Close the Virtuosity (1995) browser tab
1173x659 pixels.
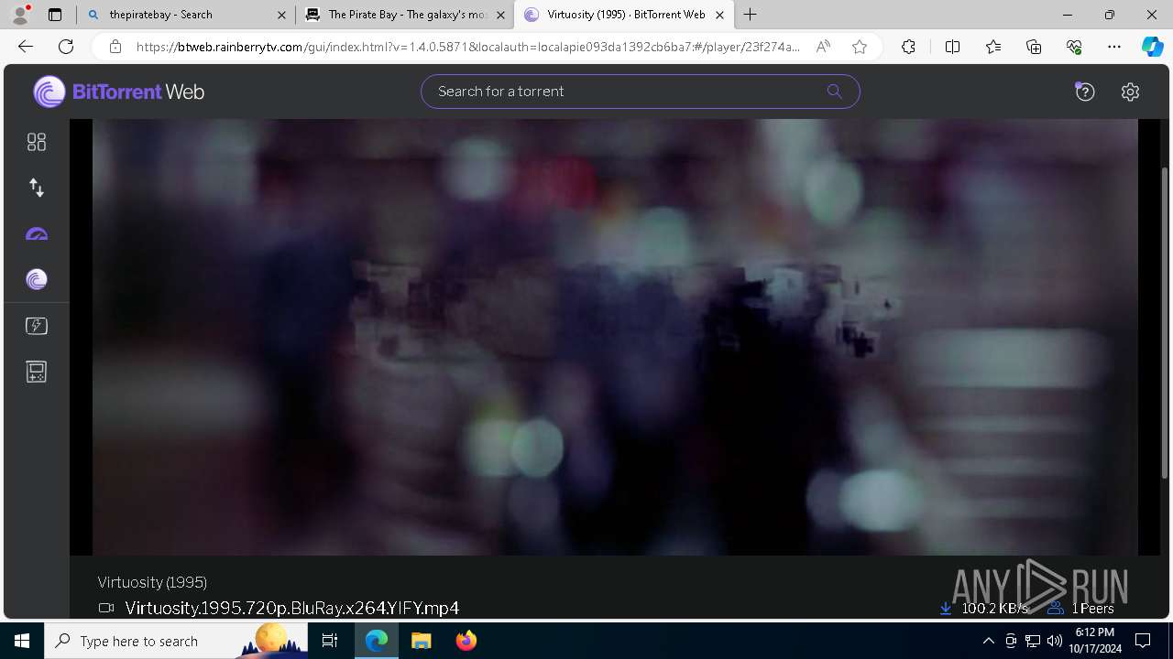click(x=719, y=15)
